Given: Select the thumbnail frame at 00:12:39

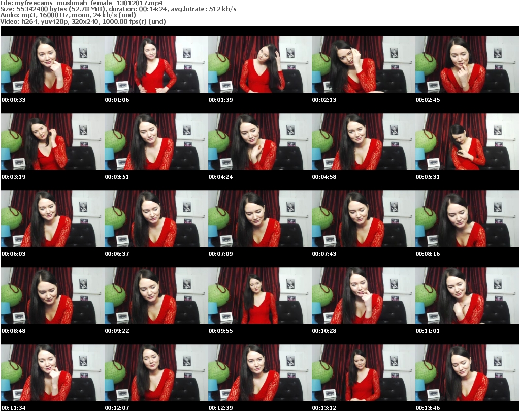Looking at the screenshot, I should (260, 373).
